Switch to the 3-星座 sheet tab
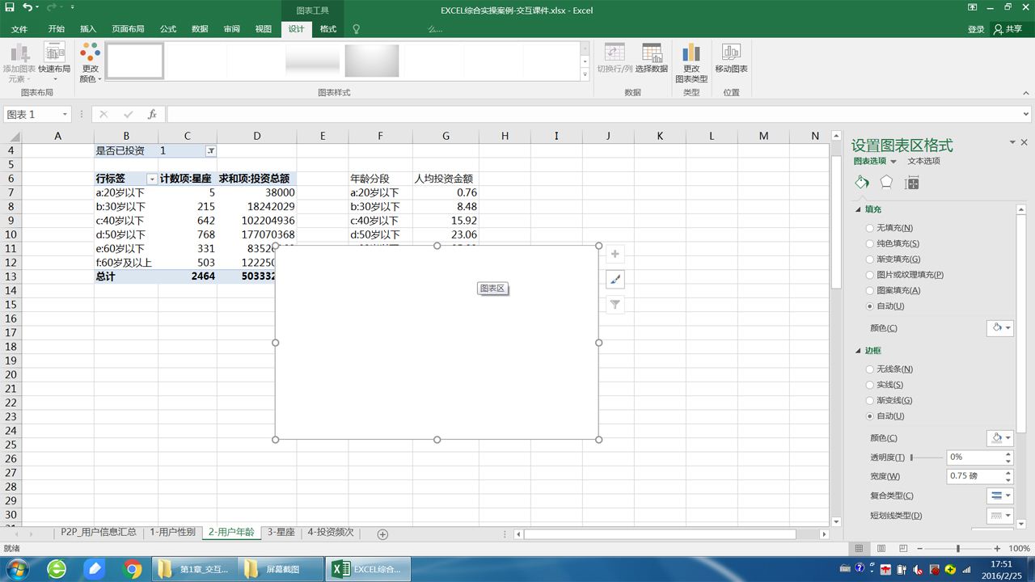 point(281,533)
